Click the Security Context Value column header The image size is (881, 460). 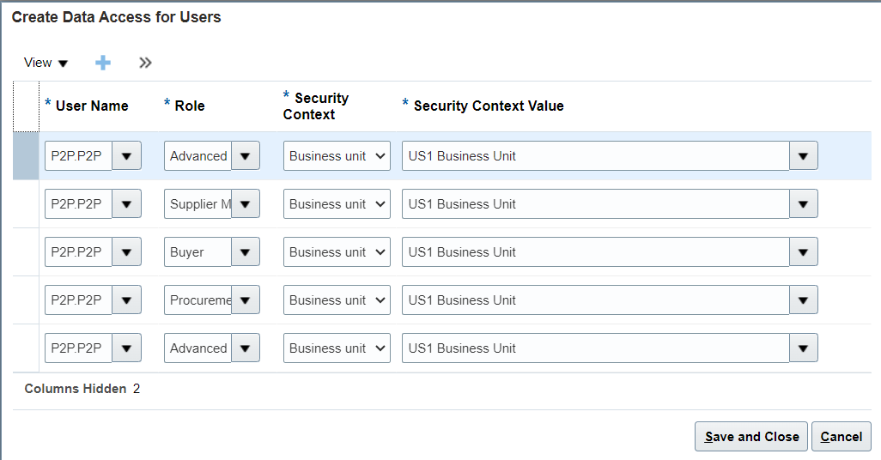pos(489,106)
